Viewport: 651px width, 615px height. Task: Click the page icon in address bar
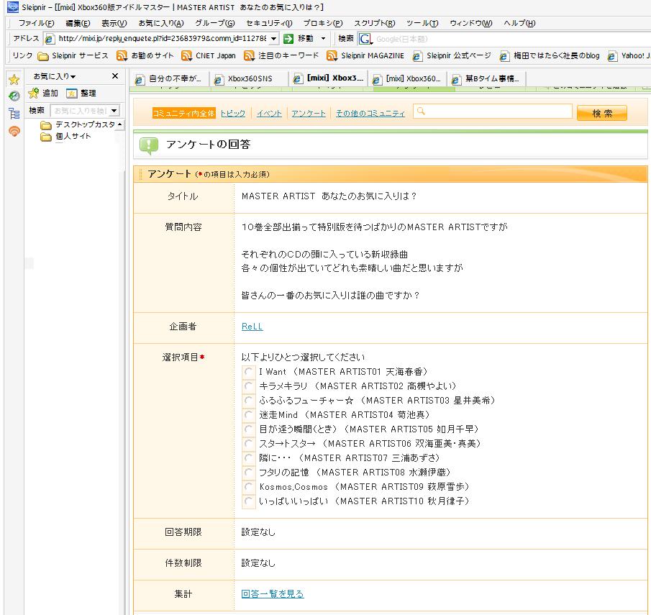pos(50,39)
